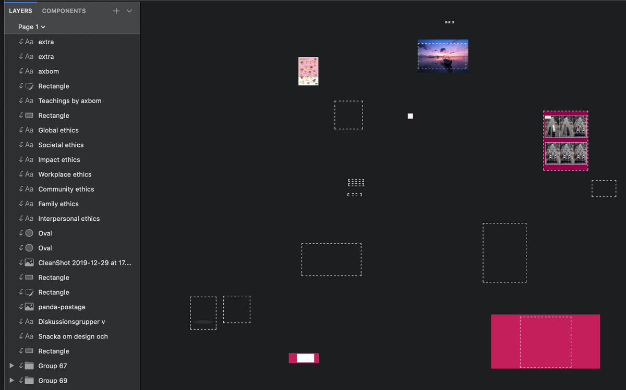Switch to the Components tab
This screenshot has height=390, width=626.
pyautogui.click(x=64, y=11)
